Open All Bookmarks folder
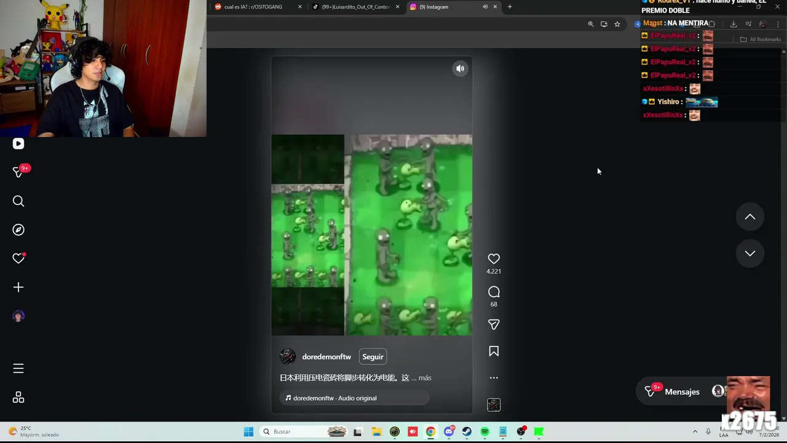 [761, 39]
